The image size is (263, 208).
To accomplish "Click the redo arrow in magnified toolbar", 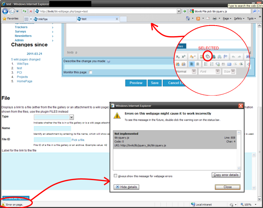I will (239, 57).
